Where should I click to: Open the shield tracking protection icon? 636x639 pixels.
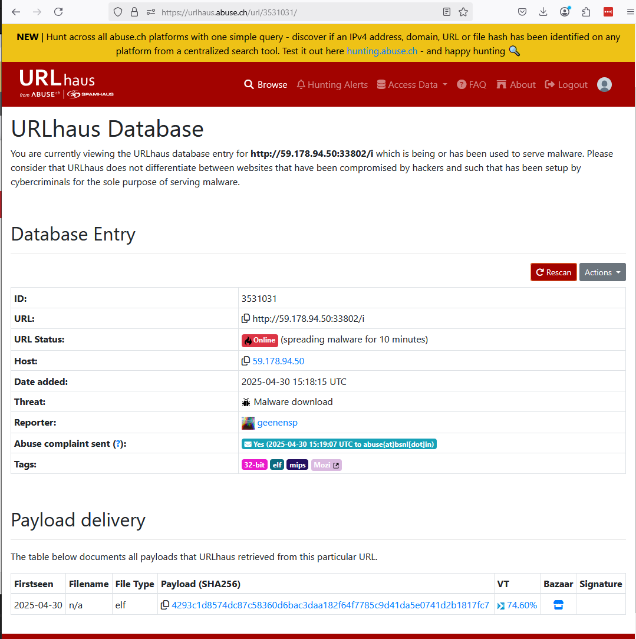point(118,12)
